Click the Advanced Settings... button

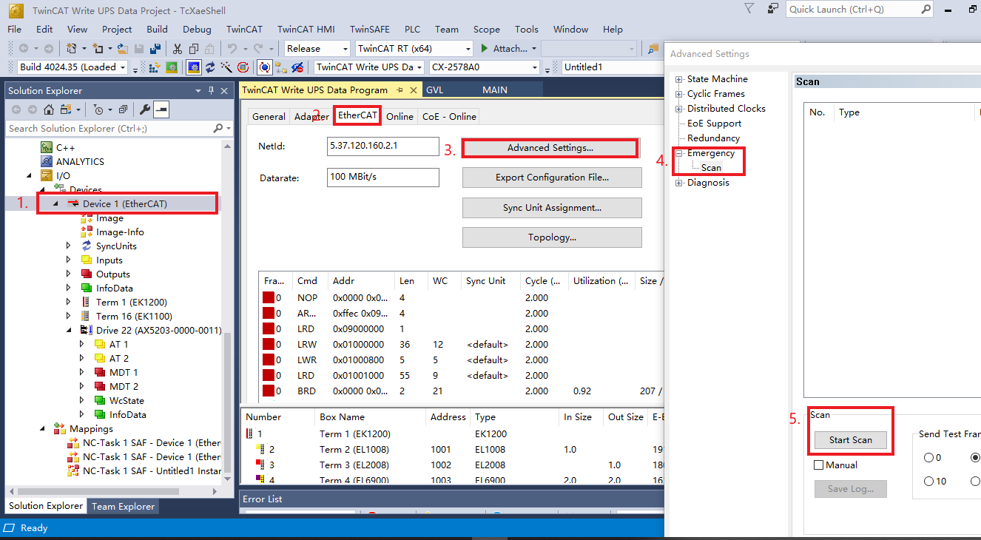coord(550,148)
